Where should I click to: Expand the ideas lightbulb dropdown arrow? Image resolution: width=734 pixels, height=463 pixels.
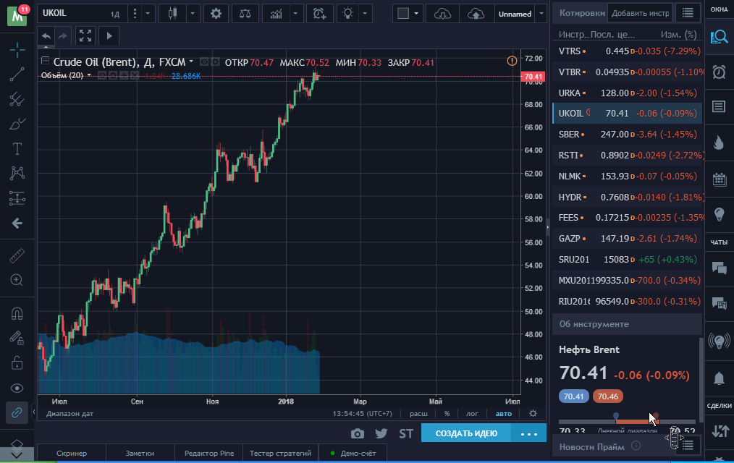point(365,14)
